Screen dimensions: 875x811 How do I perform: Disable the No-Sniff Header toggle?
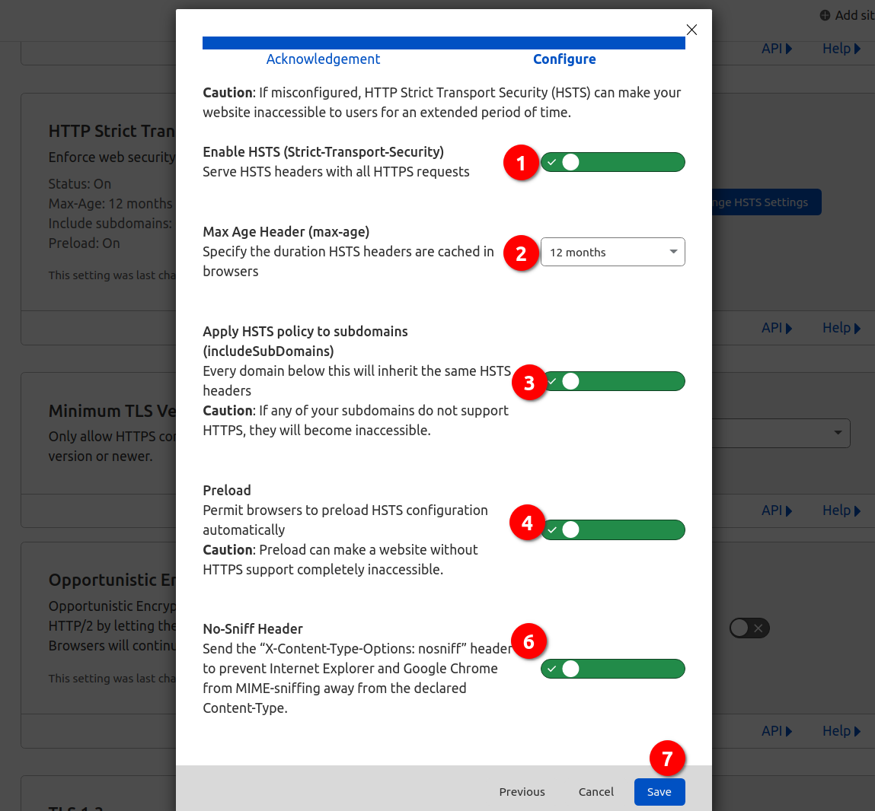pyautogui.click(x=612, y=669)
